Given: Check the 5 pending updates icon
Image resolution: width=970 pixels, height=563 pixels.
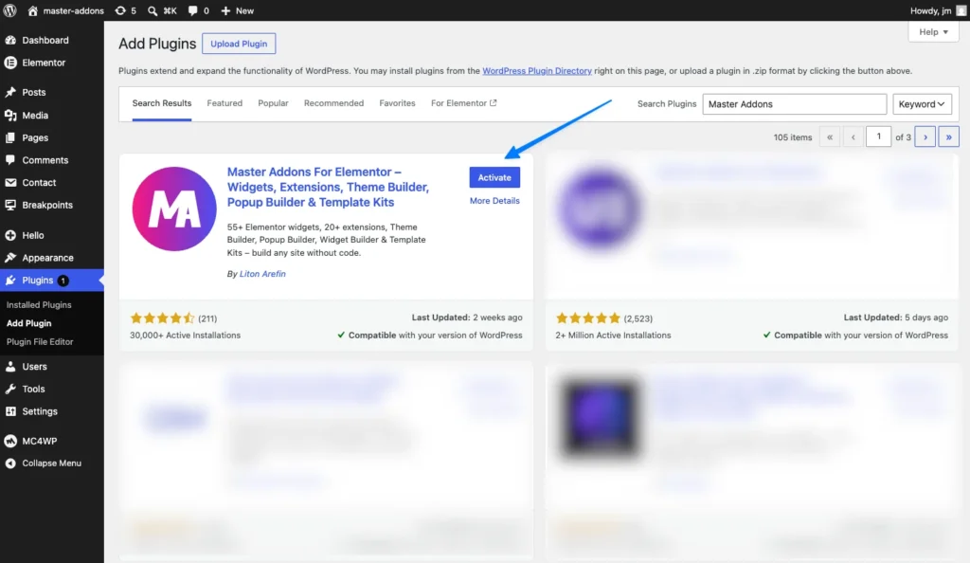Looking at the screenshot, I should 120,10.
